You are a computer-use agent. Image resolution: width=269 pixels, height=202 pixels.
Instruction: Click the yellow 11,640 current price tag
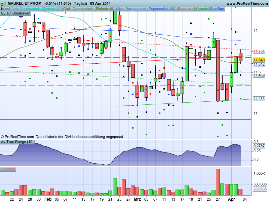point(259,60)
